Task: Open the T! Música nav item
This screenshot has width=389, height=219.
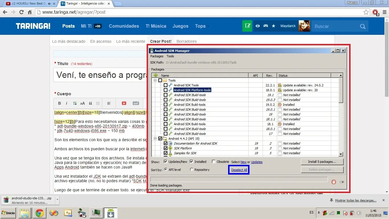Action: coord(156,26)
